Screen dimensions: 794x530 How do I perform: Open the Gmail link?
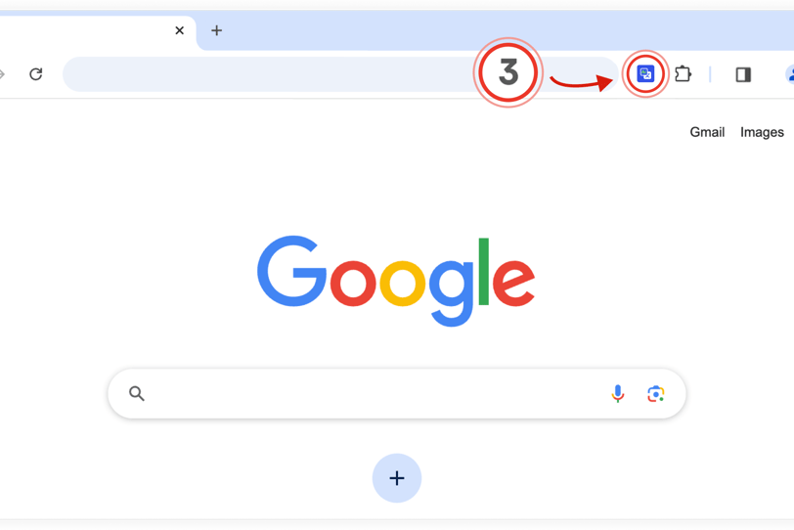click(x=707, y=132)
